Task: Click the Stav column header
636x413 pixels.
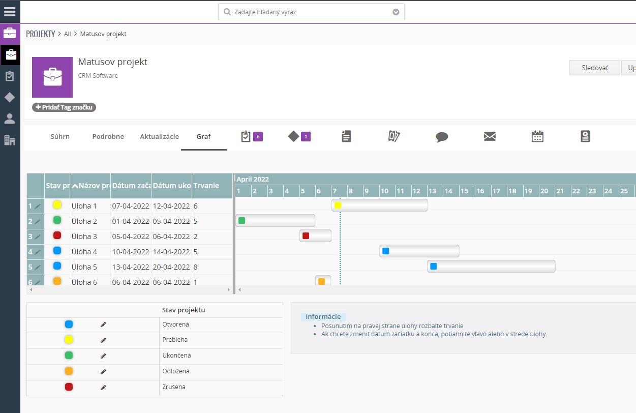Action: pyautogui.click(x=57, y=186)
